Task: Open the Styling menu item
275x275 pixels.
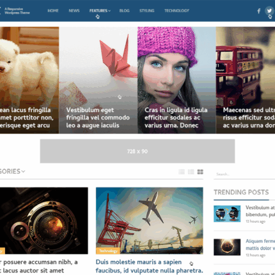Action: [x=146, y=11]
